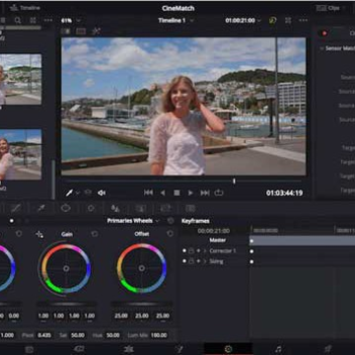Toggle the Corrector 1 lock
Viewport: 355px width, 355px height.
tap(191, 250)
